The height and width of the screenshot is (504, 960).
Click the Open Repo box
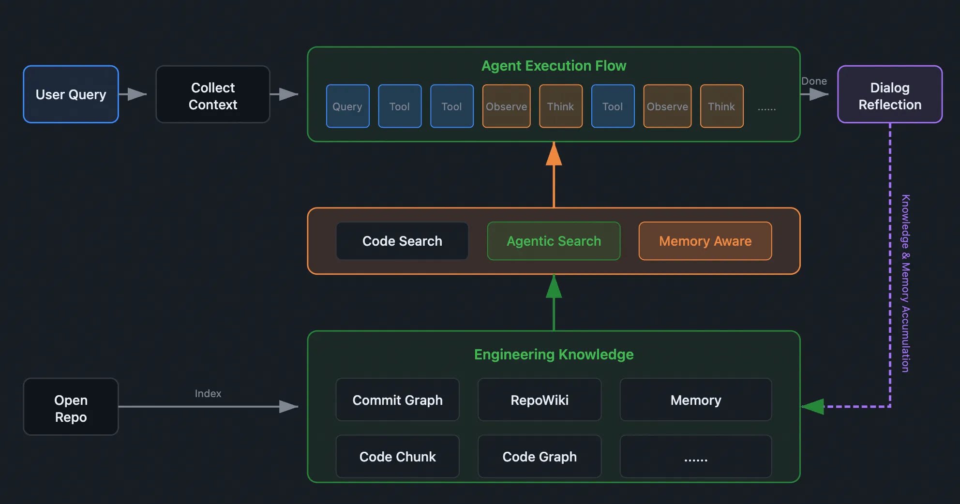[x=71, y=407]
